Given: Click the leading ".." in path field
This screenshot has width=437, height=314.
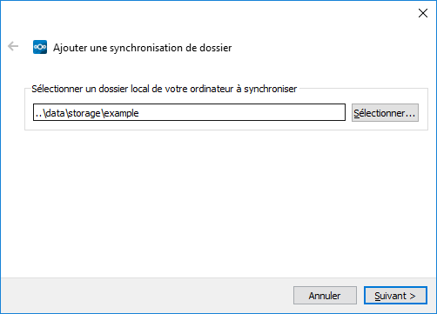Looking at the screenshot, I should (x=38, y=116).
